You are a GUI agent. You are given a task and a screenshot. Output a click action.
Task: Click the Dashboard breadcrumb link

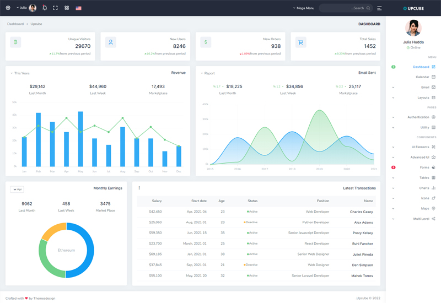point(15,24)
